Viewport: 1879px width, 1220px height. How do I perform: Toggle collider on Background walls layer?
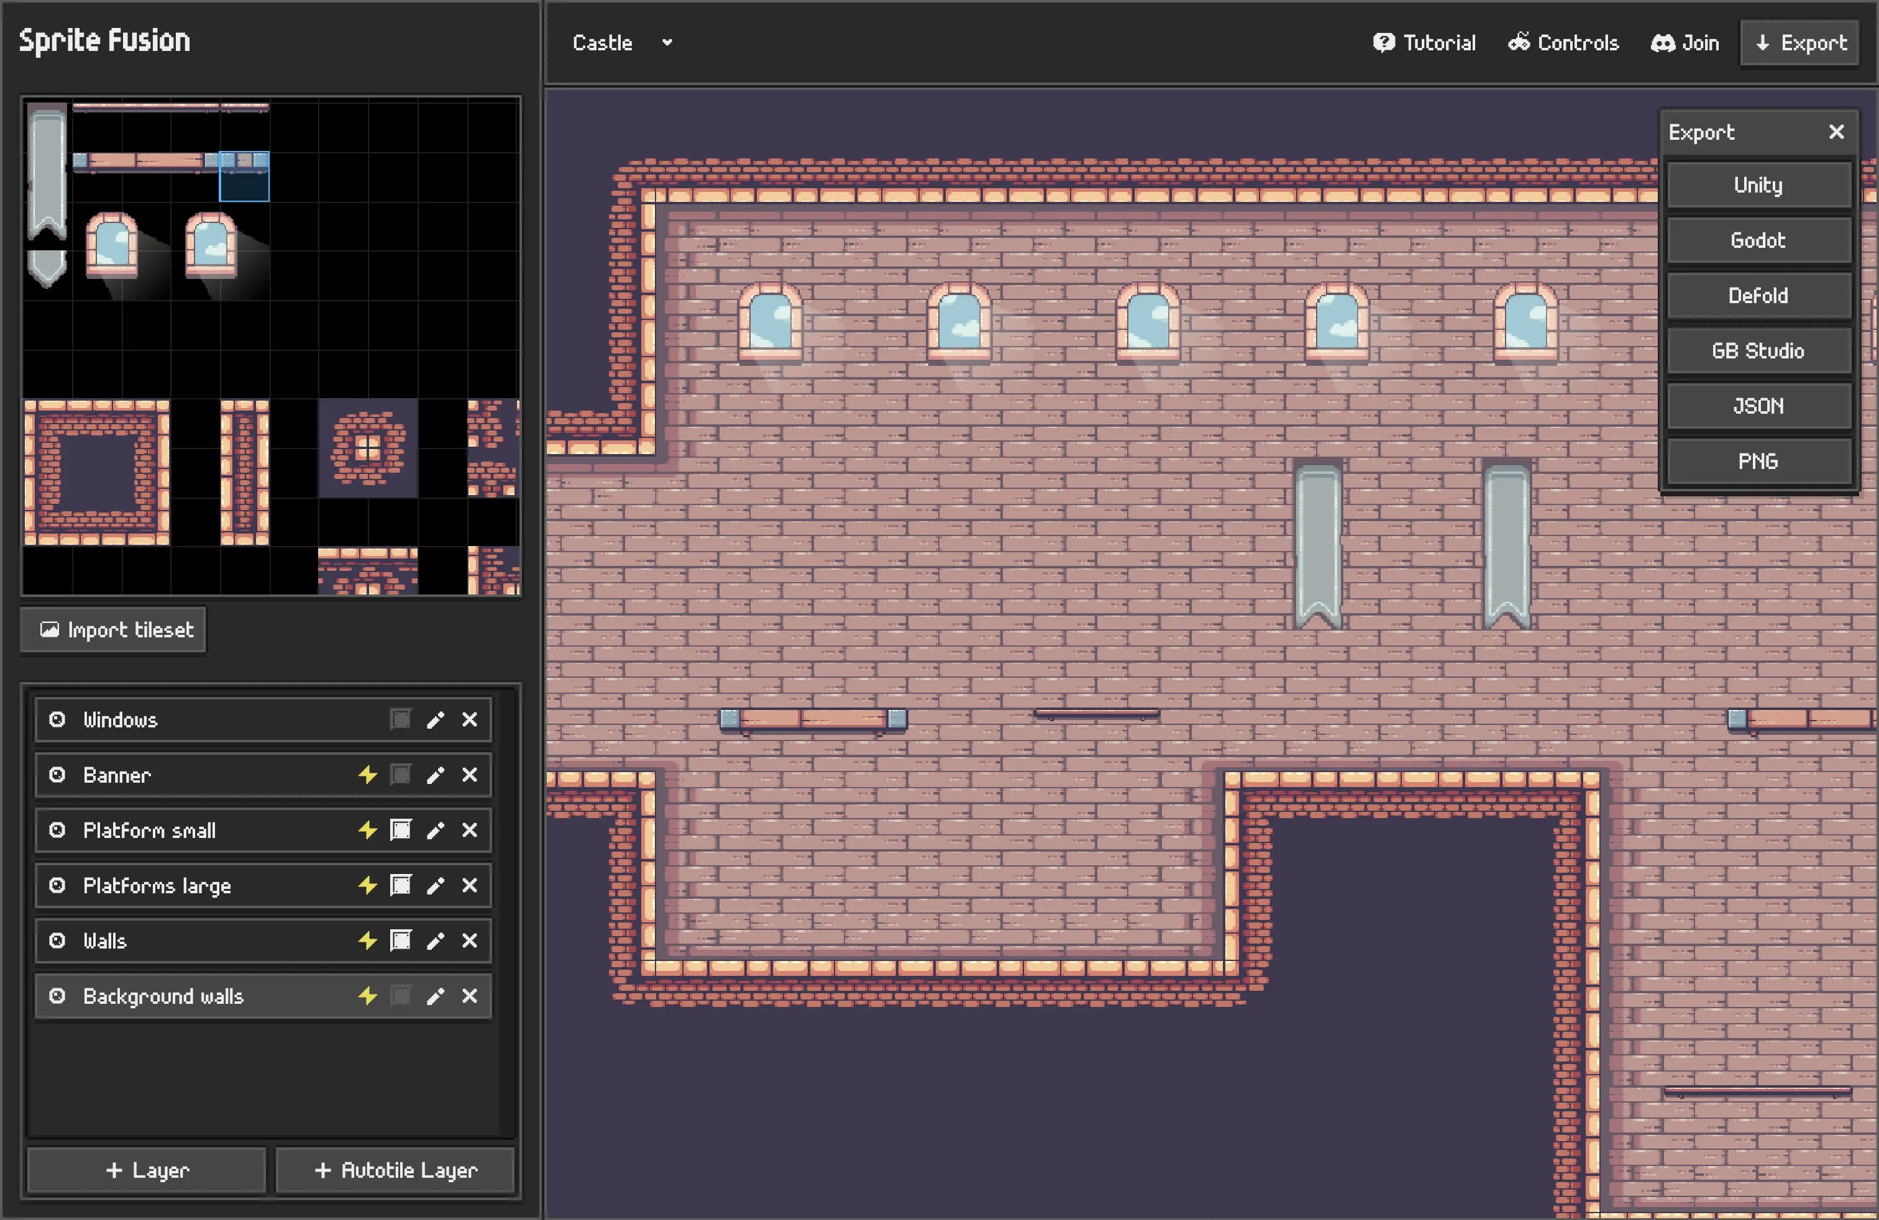click(x=401, y=995)
